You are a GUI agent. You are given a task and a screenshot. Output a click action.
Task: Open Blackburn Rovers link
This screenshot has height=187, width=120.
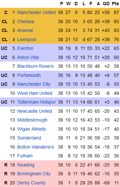pos(35,66)
